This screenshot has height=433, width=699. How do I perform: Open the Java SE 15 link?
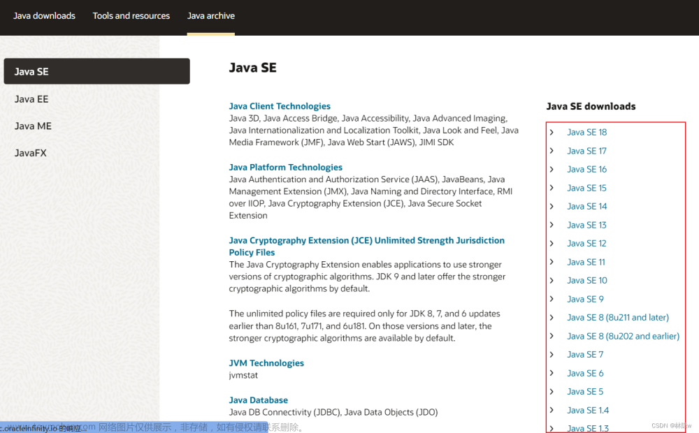click(586, 188)
